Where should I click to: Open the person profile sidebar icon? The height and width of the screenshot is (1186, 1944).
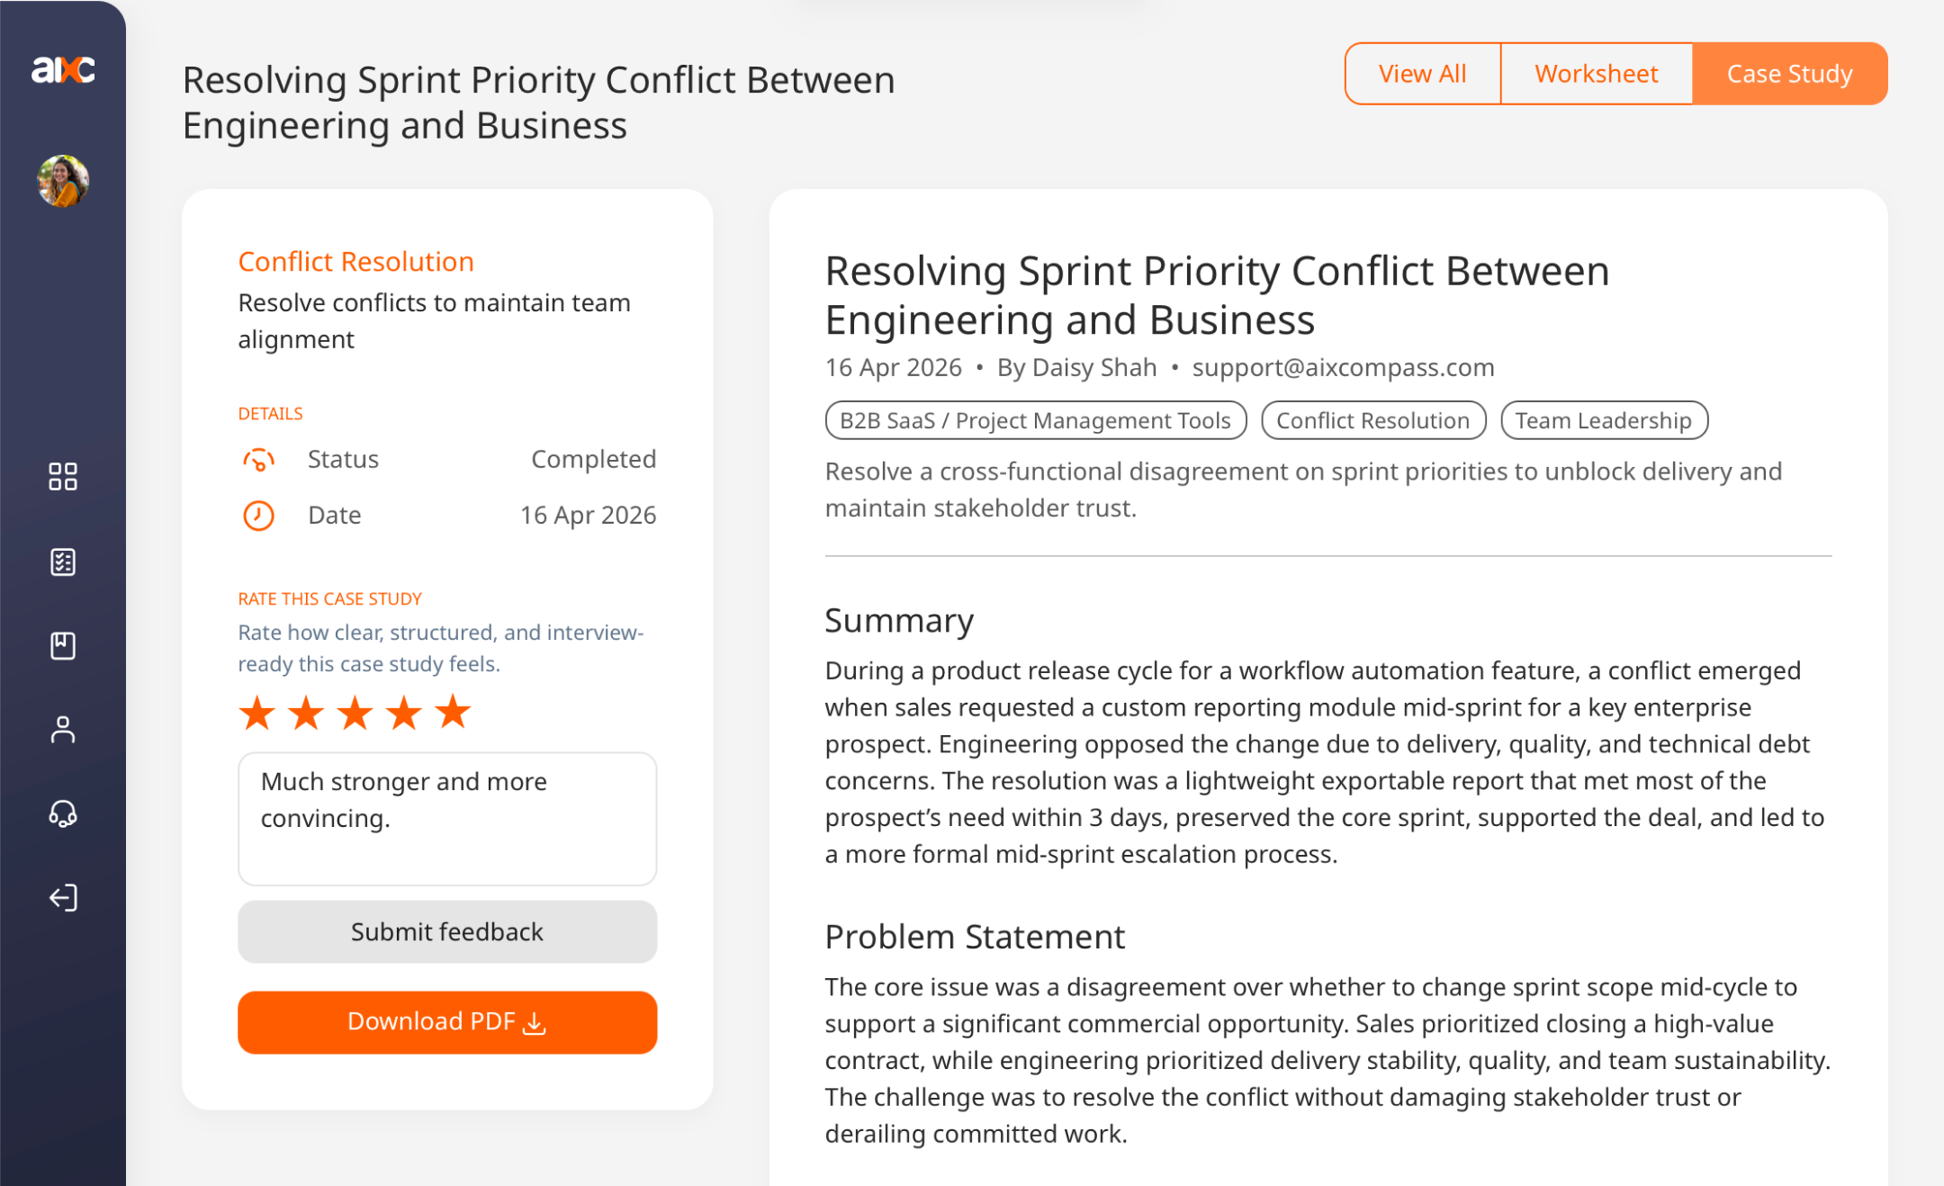click(x=63, y=730)
